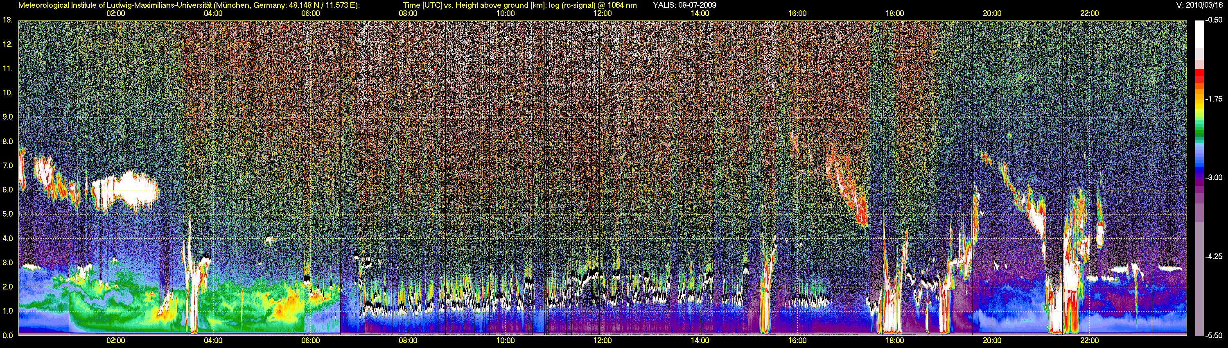Pick the green segment of the color bar
The height and width of the screenshot is (348, 1228).
(x=1199, y=131)
